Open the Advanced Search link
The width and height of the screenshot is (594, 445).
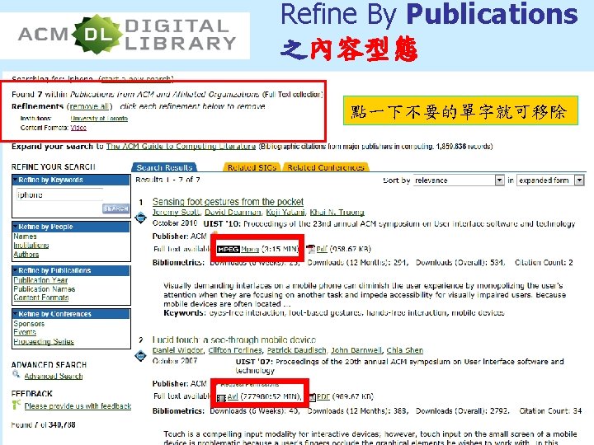54,376
